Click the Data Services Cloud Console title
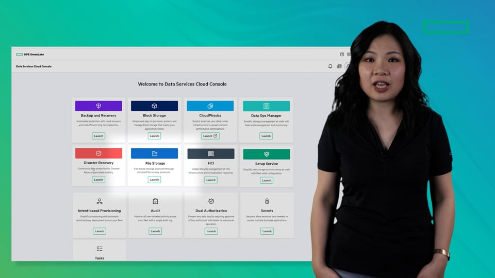Image resolution: width=495 pixels, height=278 pixels. (34, 66)
